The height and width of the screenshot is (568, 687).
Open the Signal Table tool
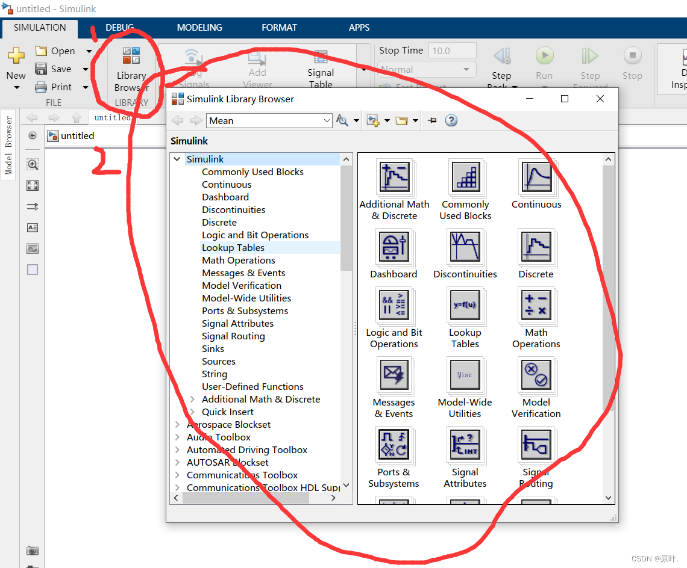point(321,70)
